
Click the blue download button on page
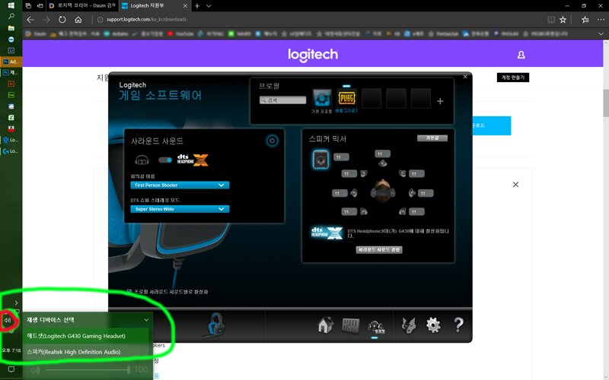click(492, 125)
